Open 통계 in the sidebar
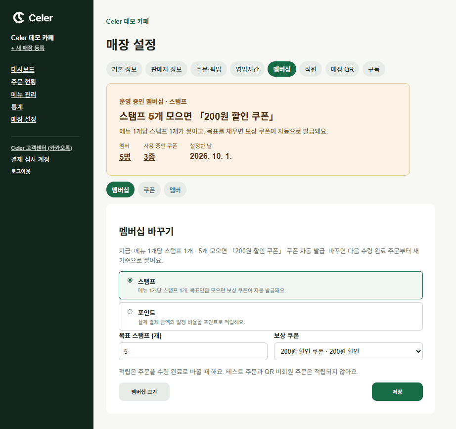The width and height of the screenshot is (456, 429). point(17,107)
